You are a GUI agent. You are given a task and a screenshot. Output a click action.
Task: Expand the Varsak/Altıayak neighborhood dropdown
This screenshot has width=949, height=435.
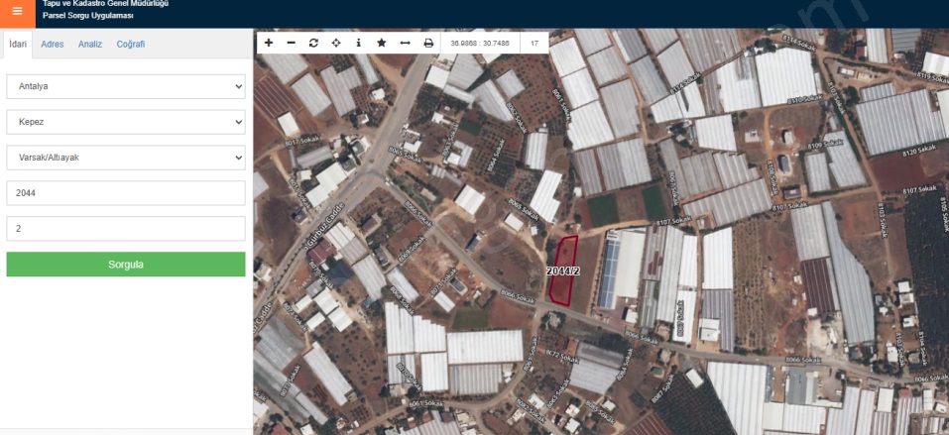pyautogui.click(x=125, y=158)
